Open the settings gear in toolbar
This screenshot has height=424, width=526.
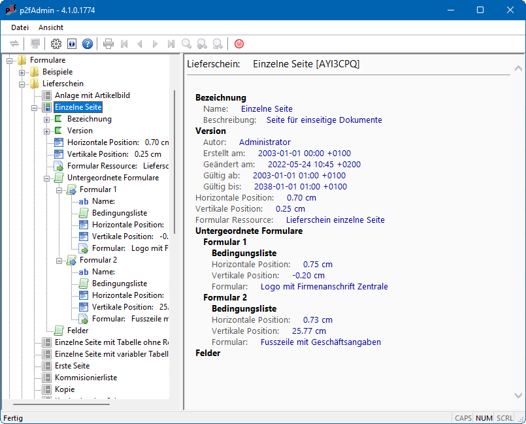(56, 44)
